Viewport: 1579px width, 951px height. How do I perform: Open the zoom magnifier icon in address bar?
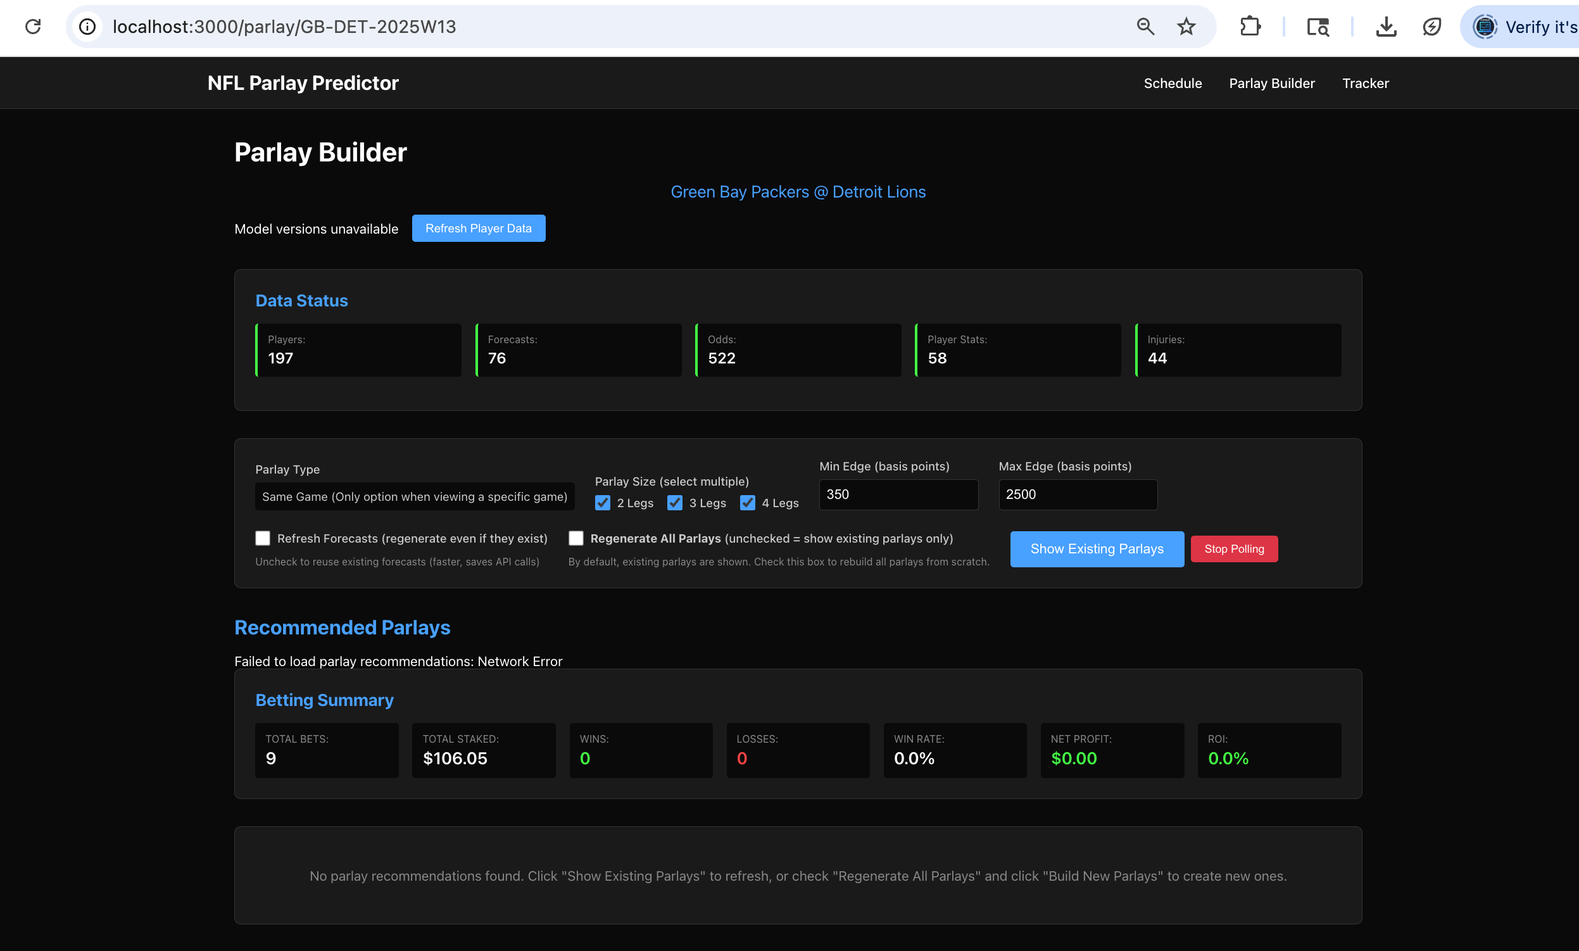1145,26
